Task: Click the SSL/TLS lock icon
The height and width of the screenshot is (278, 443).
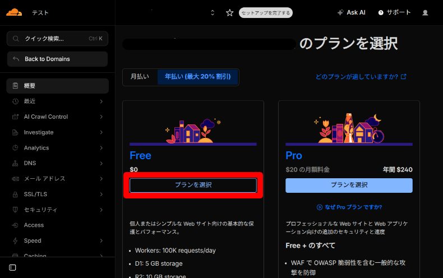Action: click(x=15, y=194)
